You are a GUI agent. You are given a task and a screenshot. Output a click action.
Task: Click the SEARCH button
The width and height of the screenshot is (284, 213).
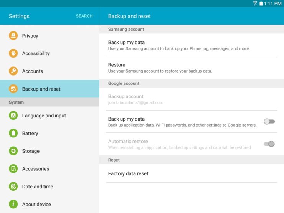84,16
